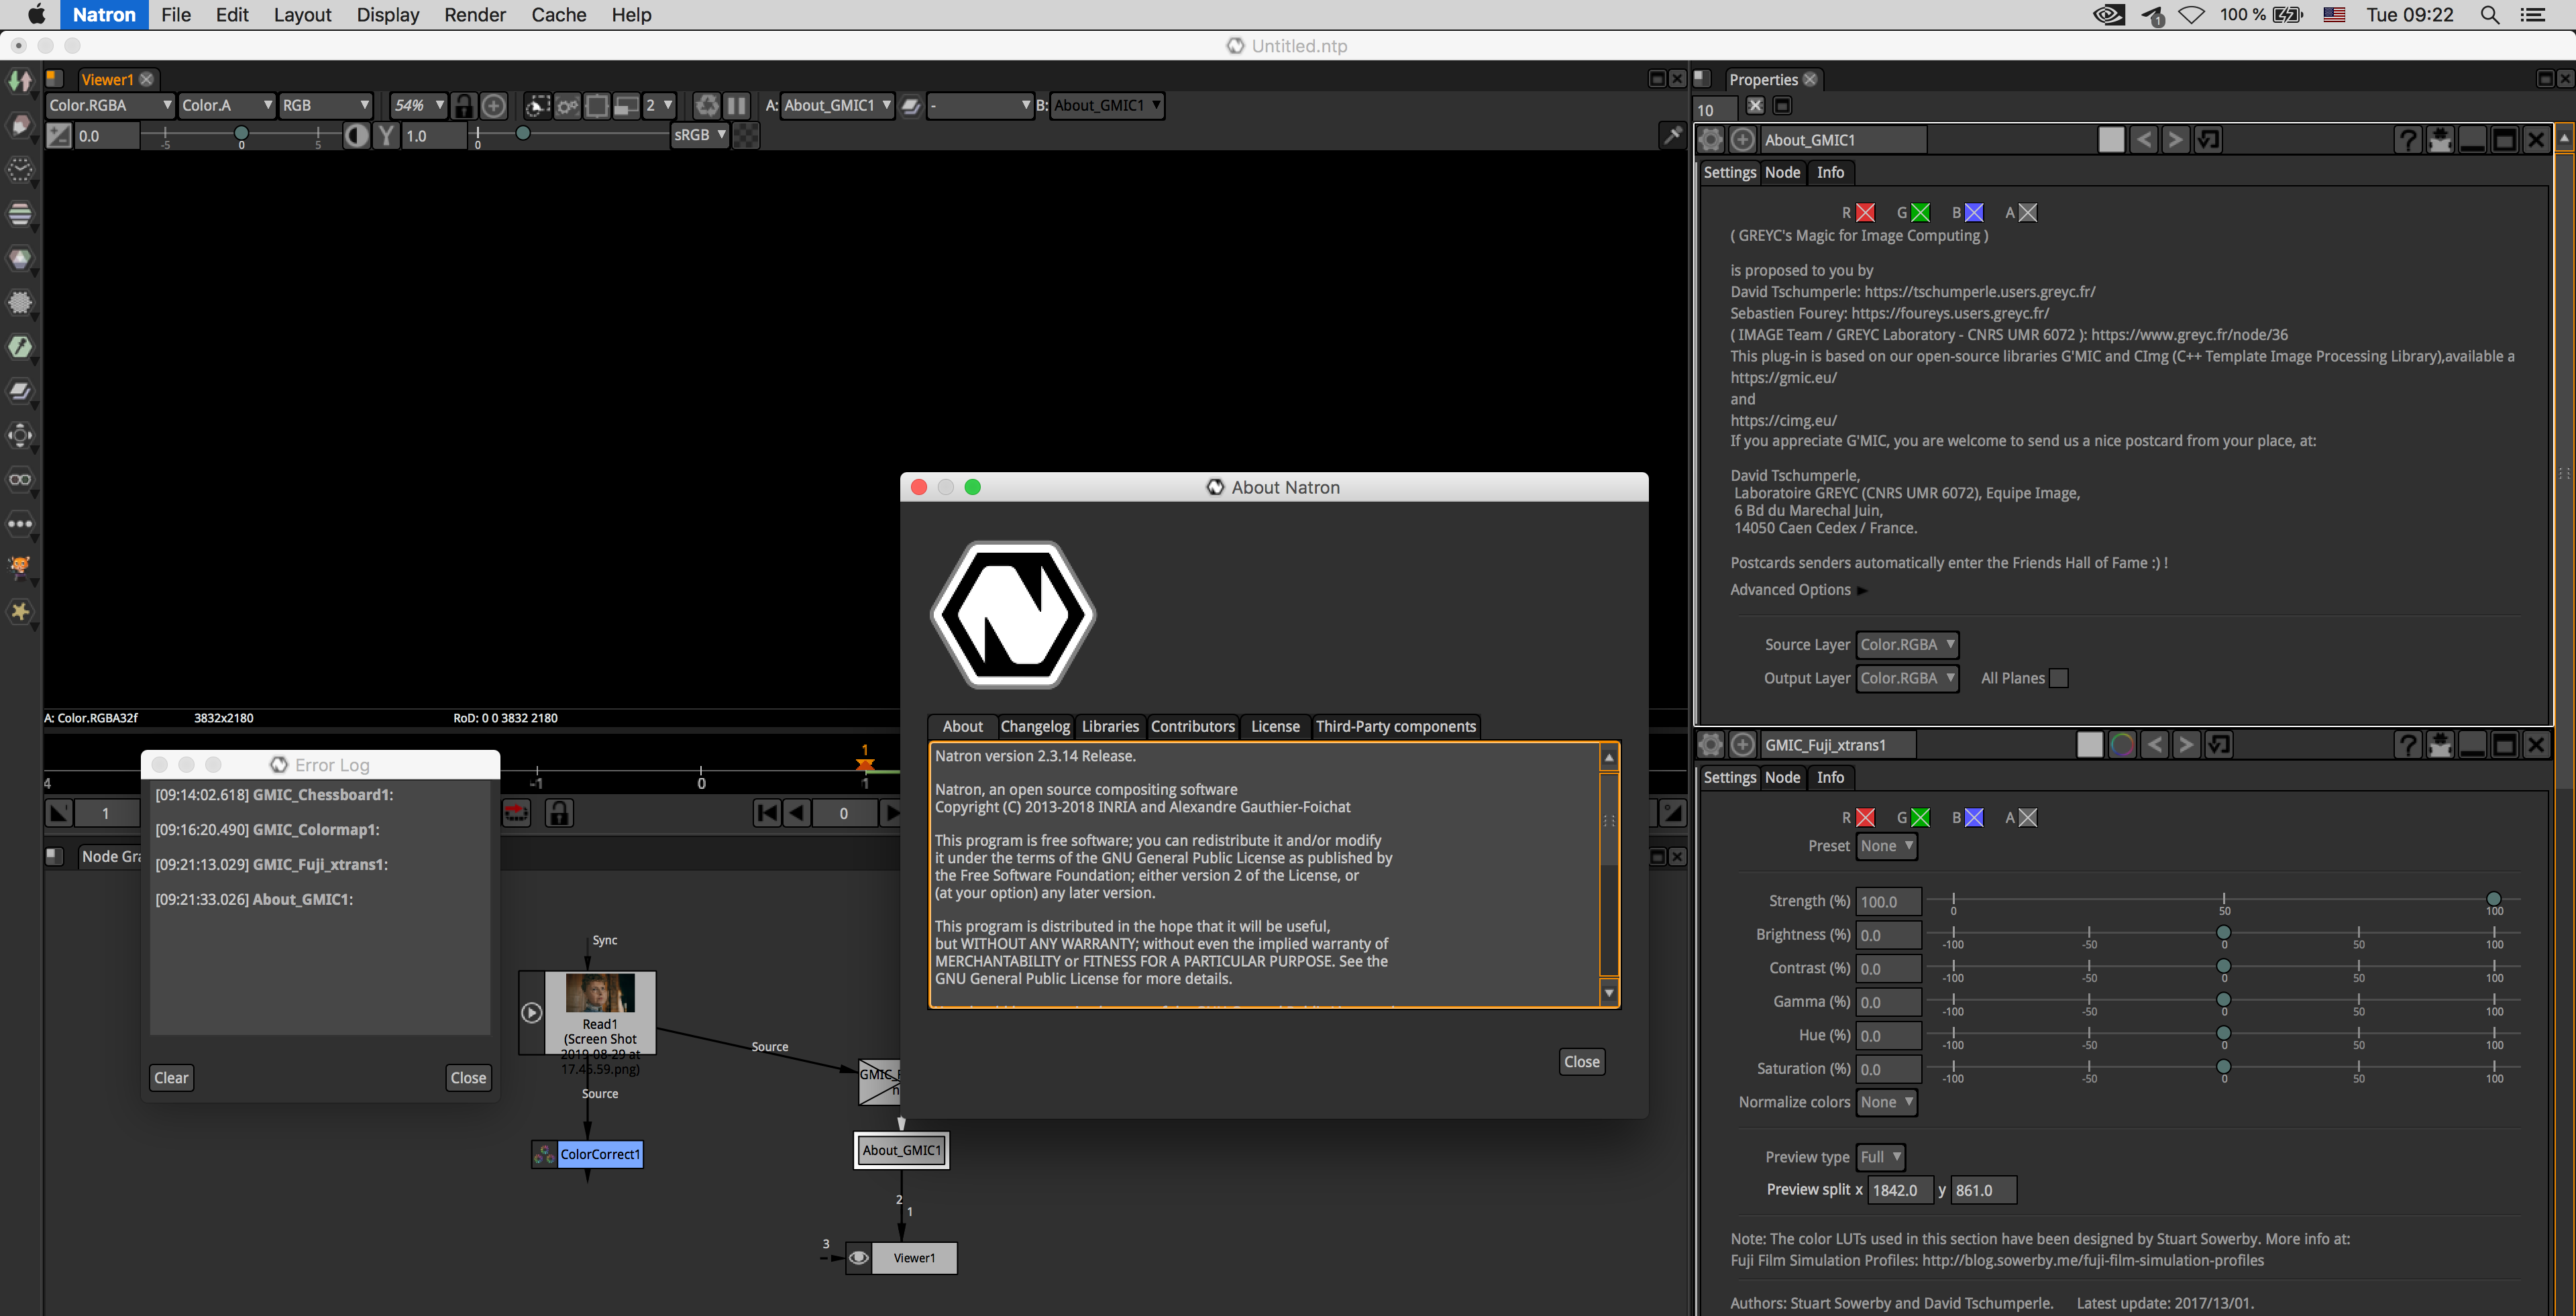The height and width of the screenshot is (1316, 2576).
Task: Open the Info tab of About_GMIC1 panel
Action: (x=1830, y=173)
